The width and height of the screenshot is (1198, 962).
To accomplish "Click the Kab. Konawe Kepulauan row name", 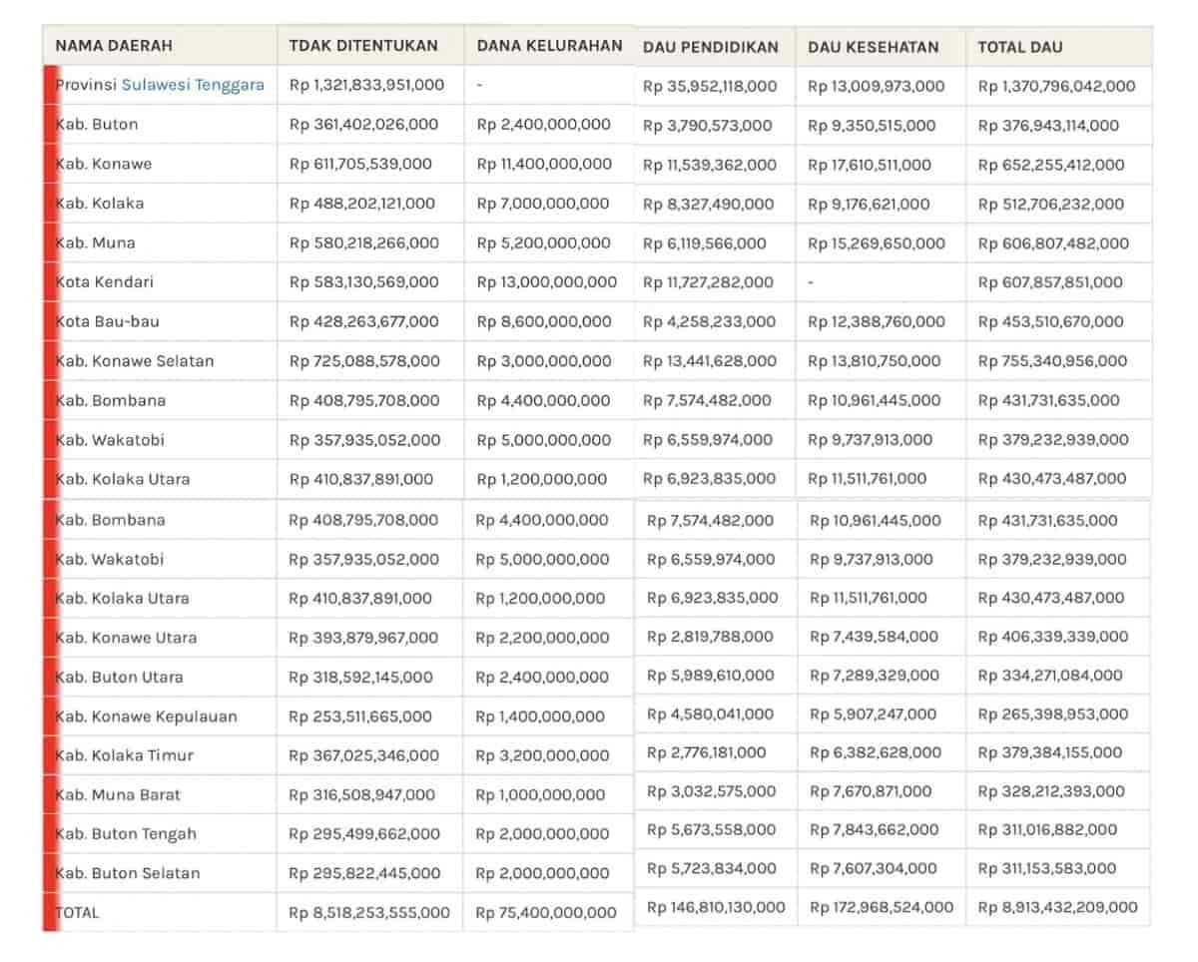I will [146, 717].
